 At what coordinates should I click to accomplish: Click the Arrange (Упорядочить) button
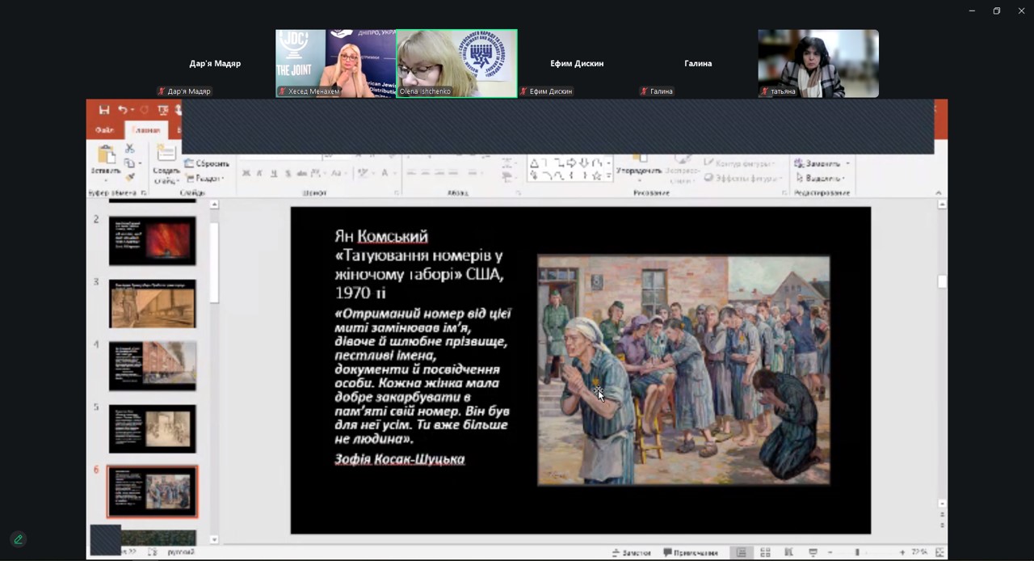coord(639,171)
